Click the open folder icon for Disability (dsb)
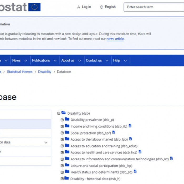This screenshot has width=184, height=184. click(64, 113)
